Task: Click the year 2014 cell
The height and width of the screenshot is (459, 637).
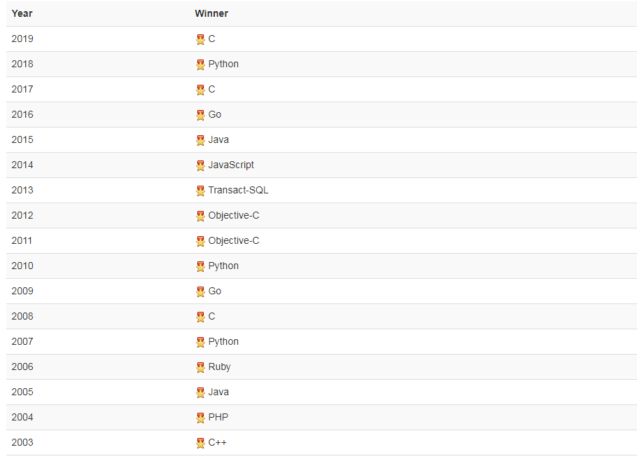Action: click(x=22, y=165)
